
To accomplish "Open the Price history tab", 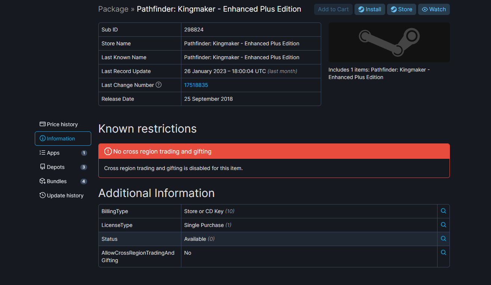I will 63,124.
